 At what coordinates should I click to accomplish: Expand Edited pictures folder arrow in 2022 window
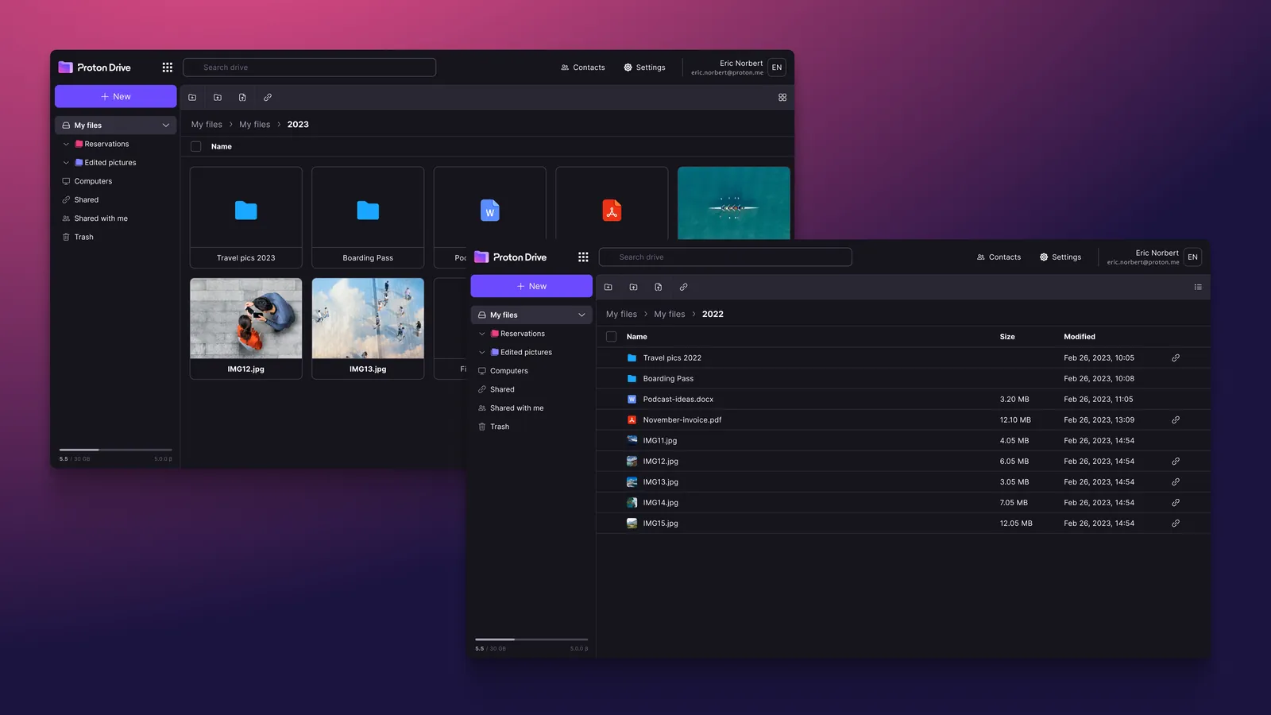coord(482,353)
